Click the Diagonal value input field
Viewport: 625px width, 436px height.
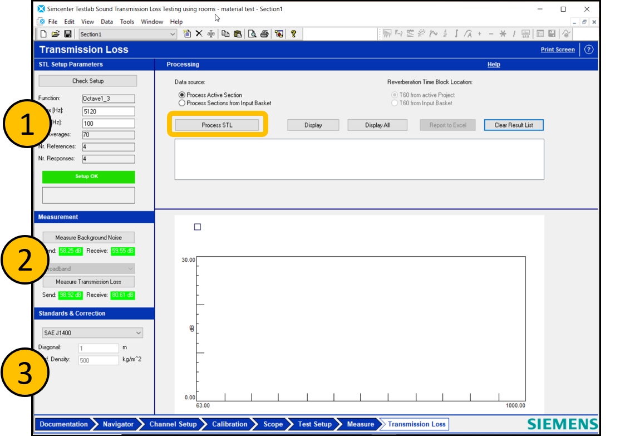pyautogui.click(x=99, y=348)
